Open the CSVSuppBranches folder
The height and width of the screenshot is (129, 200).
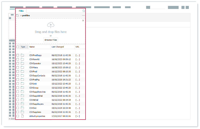[x=37, y=92]
